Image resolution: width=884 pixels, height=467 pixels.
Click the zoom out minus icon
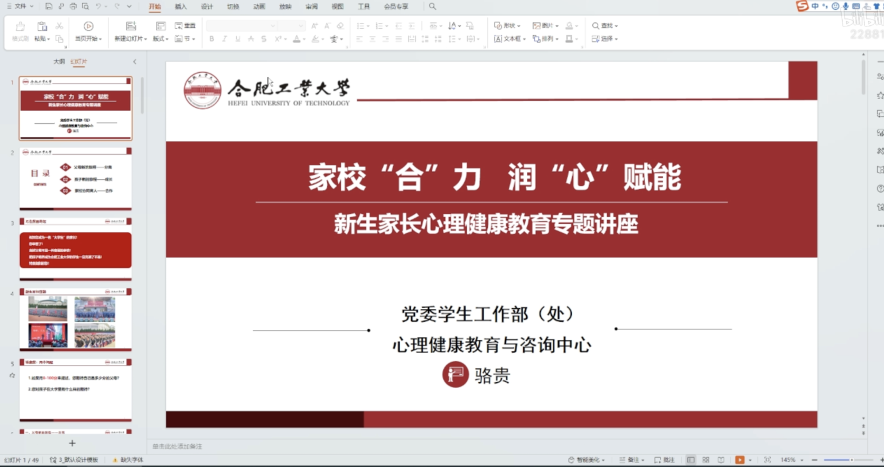[814, 460]
